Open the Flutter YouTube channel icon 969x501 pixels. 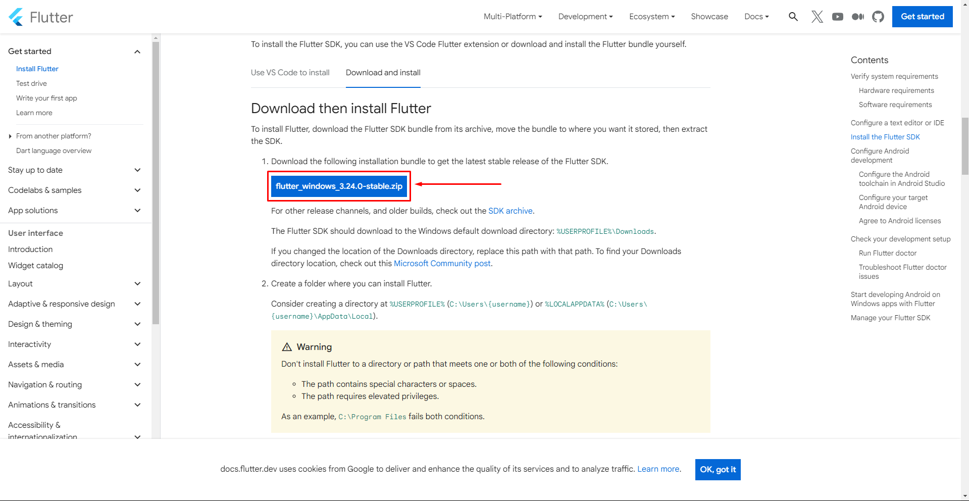tap(838, 17)
